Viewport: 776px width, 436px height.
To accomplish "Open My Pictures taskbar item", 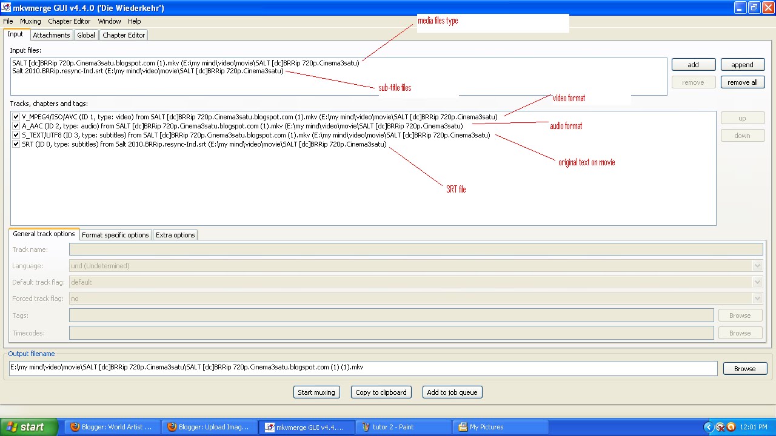I will (x=500, y=427).
